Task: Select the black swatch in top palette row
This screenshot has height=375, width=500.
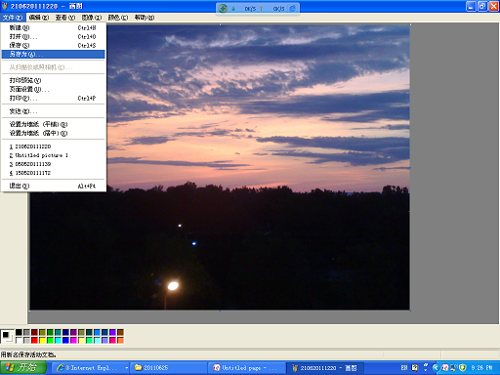Action: click(19, 332)
